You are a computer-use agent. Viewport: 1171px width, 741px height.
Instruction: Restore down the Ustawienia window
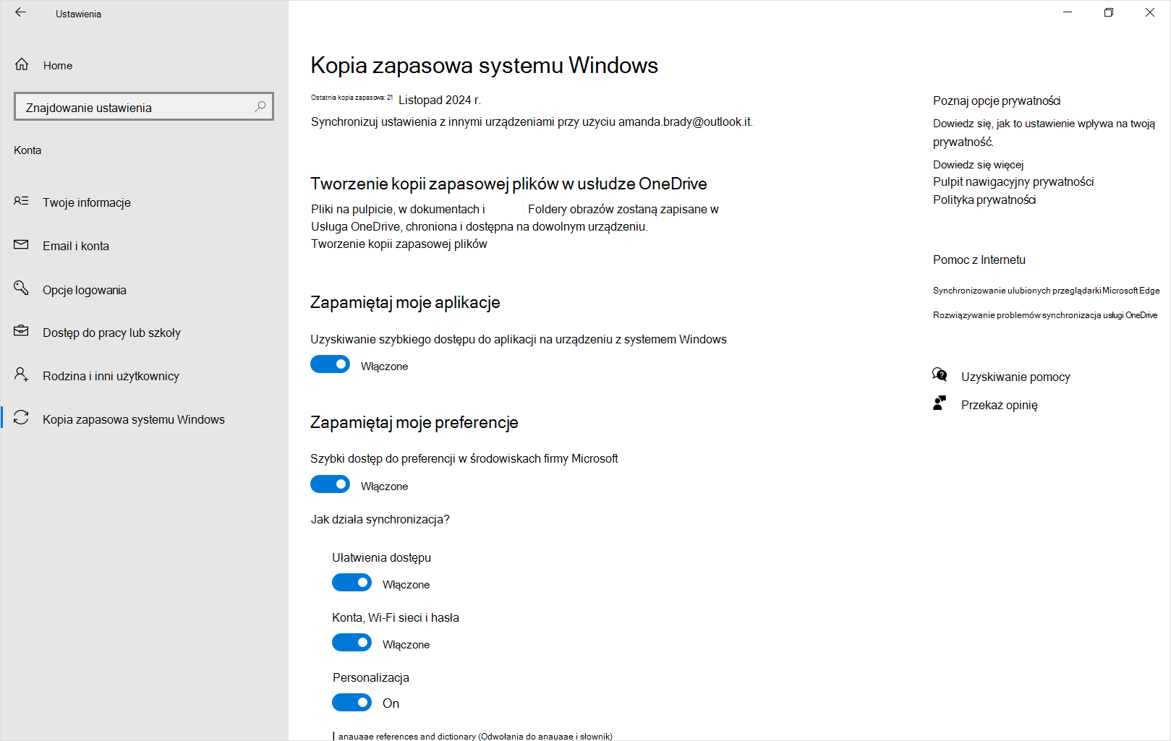1109,12
